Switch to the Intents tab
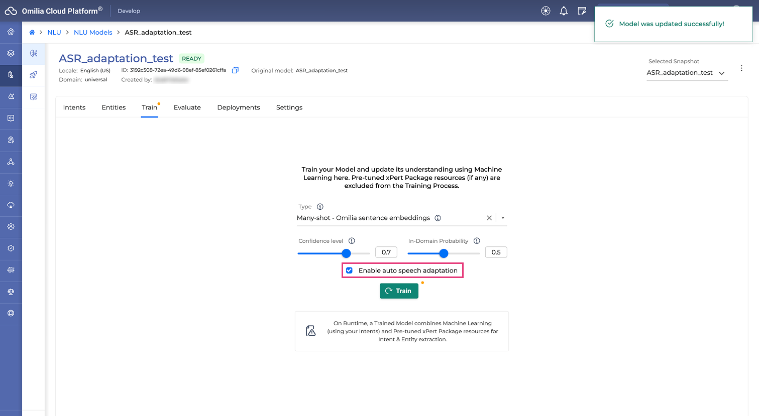The width and height of the screenshot is (759, 416). [74, 107]
